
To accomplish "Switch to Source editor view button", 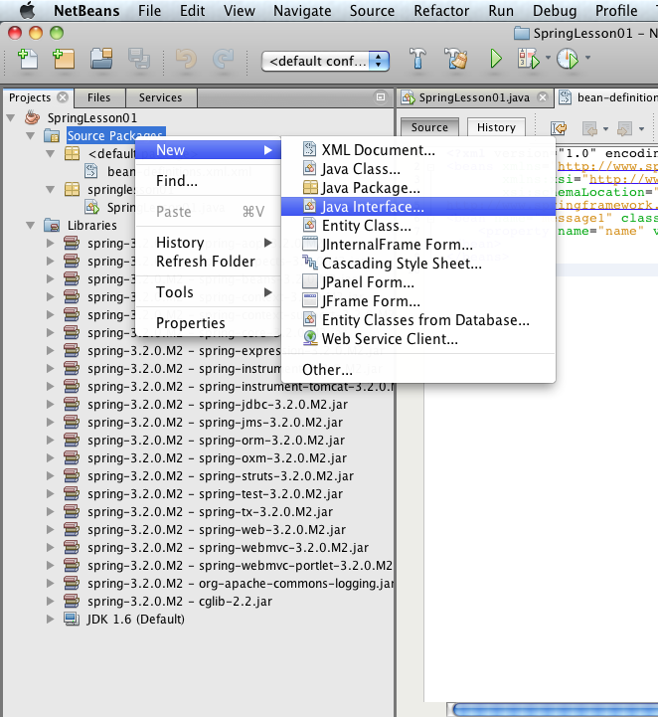I will [x=429, y=127].
